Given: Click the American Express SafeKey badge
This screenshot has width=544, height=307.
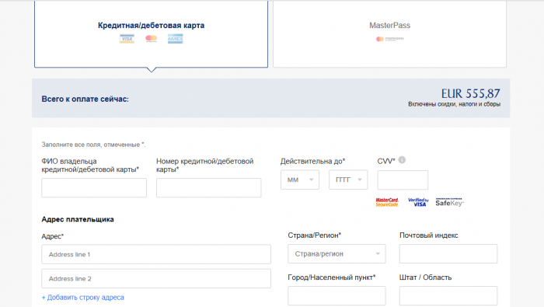Looking at the screenshot, I should coord(450,202).
